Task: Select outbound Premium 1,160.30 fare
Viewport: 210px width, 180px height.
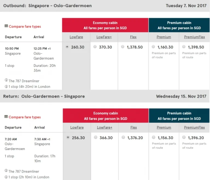Action: 153,47
